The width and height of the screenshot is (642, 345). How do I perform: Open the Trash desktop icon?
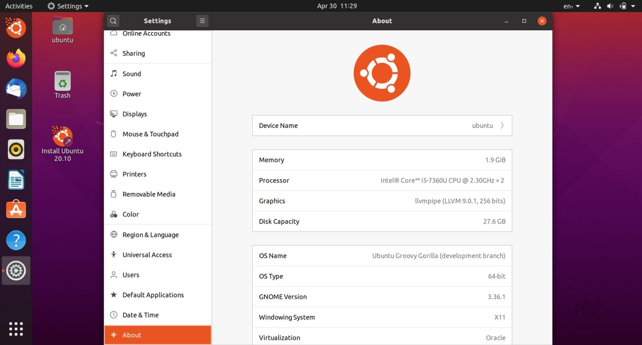62,85
